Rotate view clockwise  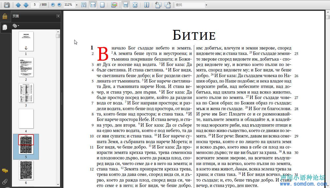pos(167,5)
